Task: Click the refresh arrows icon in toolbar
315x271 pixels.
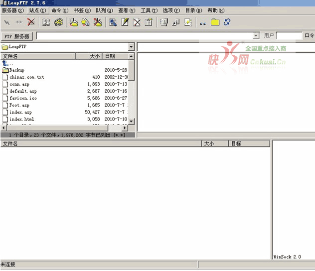Action: pyautogui.click(x=227, y=22)
